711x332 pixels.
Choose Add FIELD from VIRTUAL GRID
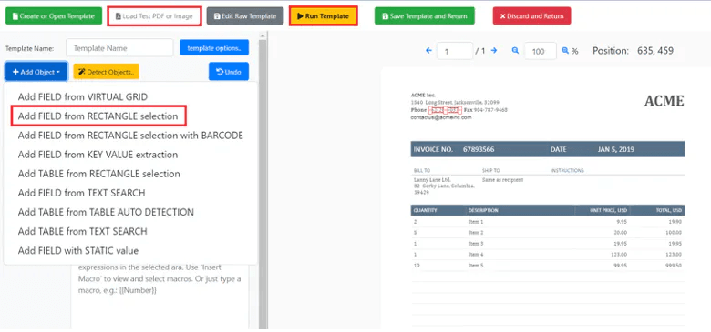(x=83, y=96)
